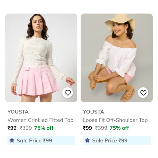
Task: Click the pink pleated skirt in left photo
Action: (40, 82)
